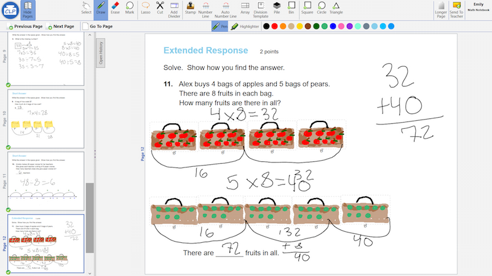This screenshot has width=492, height=276.
Task: Choose the Lasso tool
Action: (x=146, y=8)
